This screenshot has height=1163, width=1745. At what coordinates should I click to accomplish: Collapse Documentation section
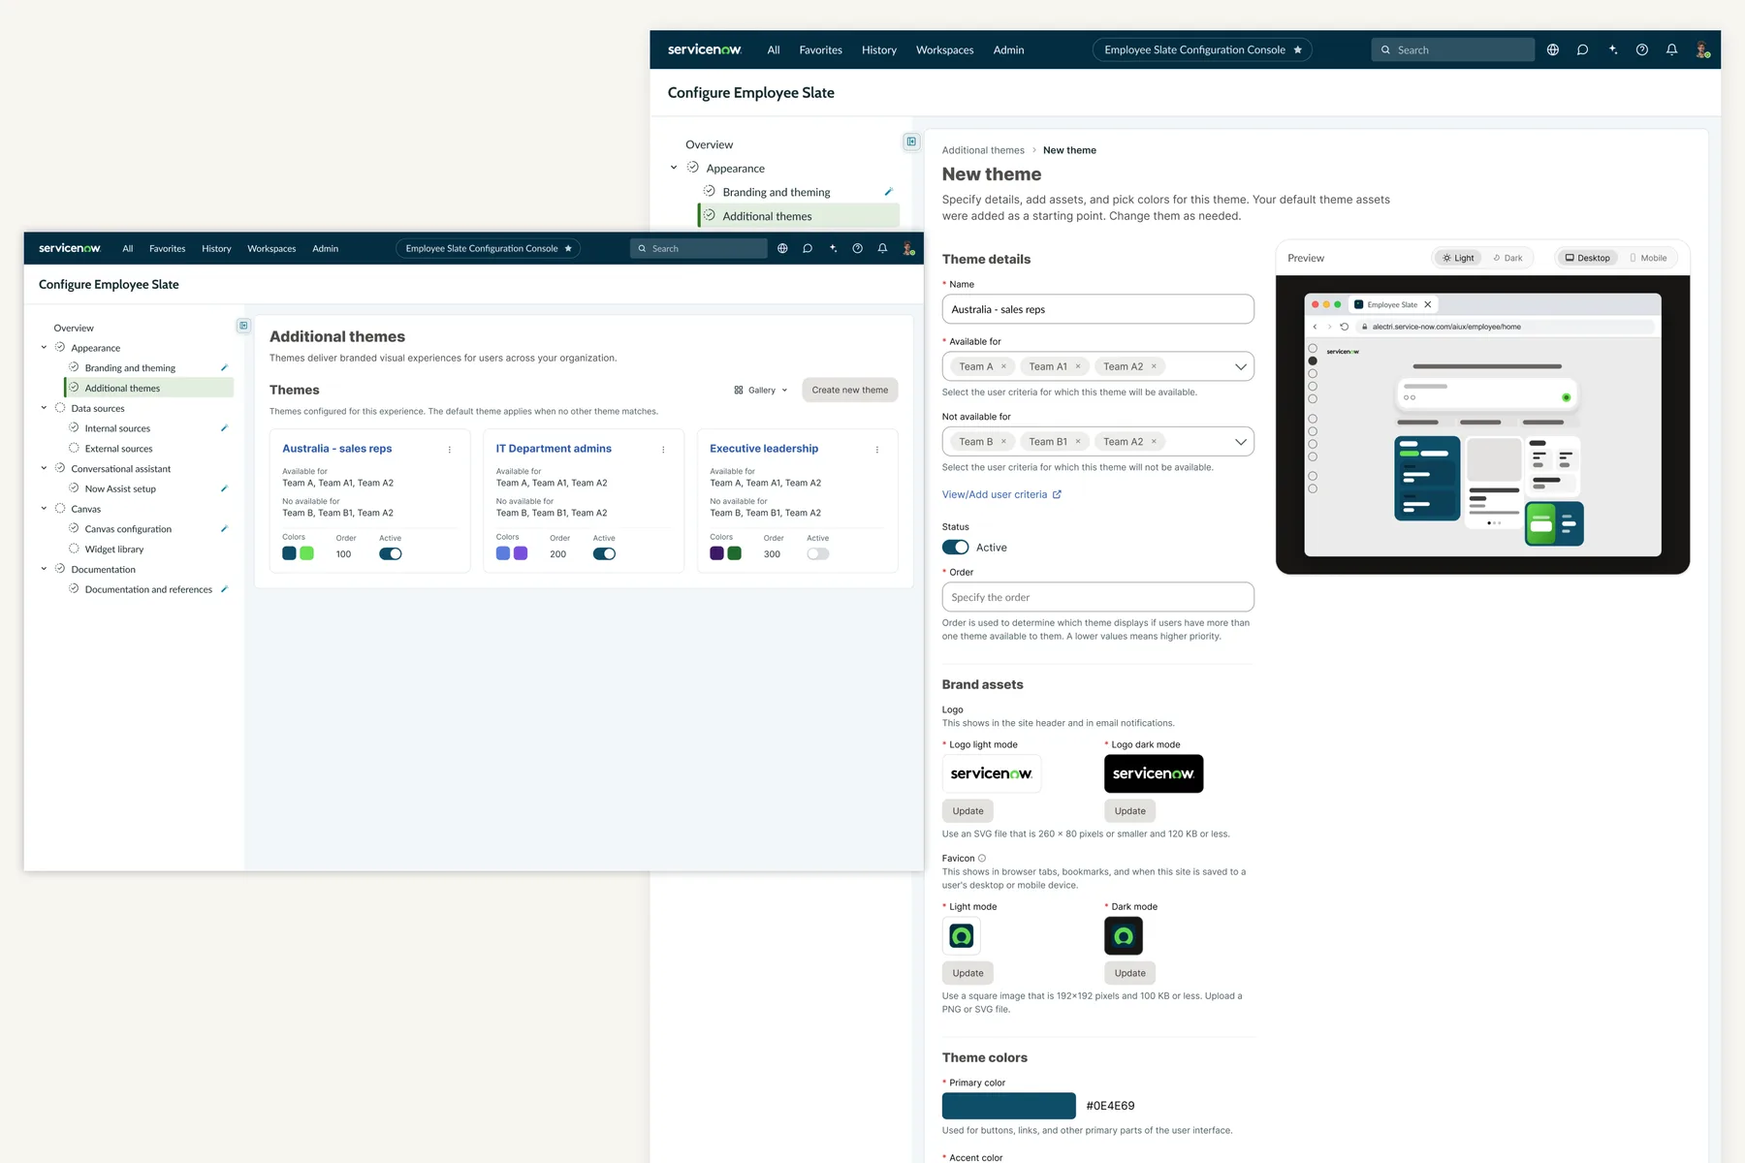[44, 569]
